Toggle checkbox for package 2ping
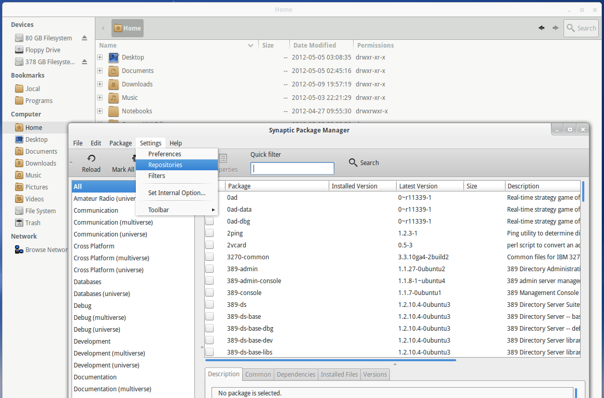 pyautogui.click(x=209, y=233)
